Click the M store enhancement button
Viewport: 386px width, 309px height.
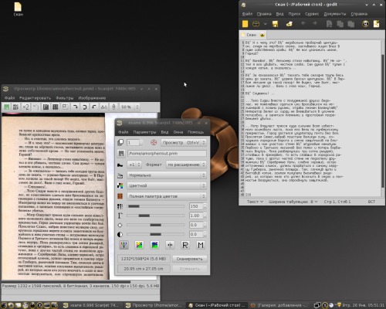coord(201,245)
